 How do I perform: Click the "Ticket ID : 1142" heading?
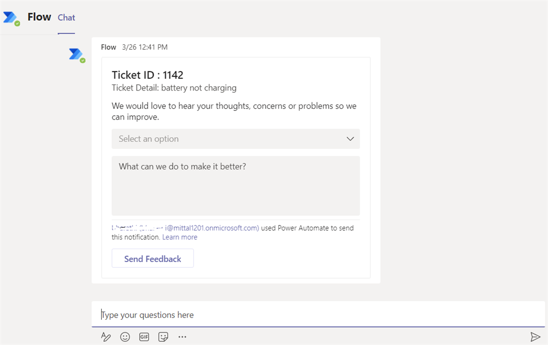click(x=148, y=75)
